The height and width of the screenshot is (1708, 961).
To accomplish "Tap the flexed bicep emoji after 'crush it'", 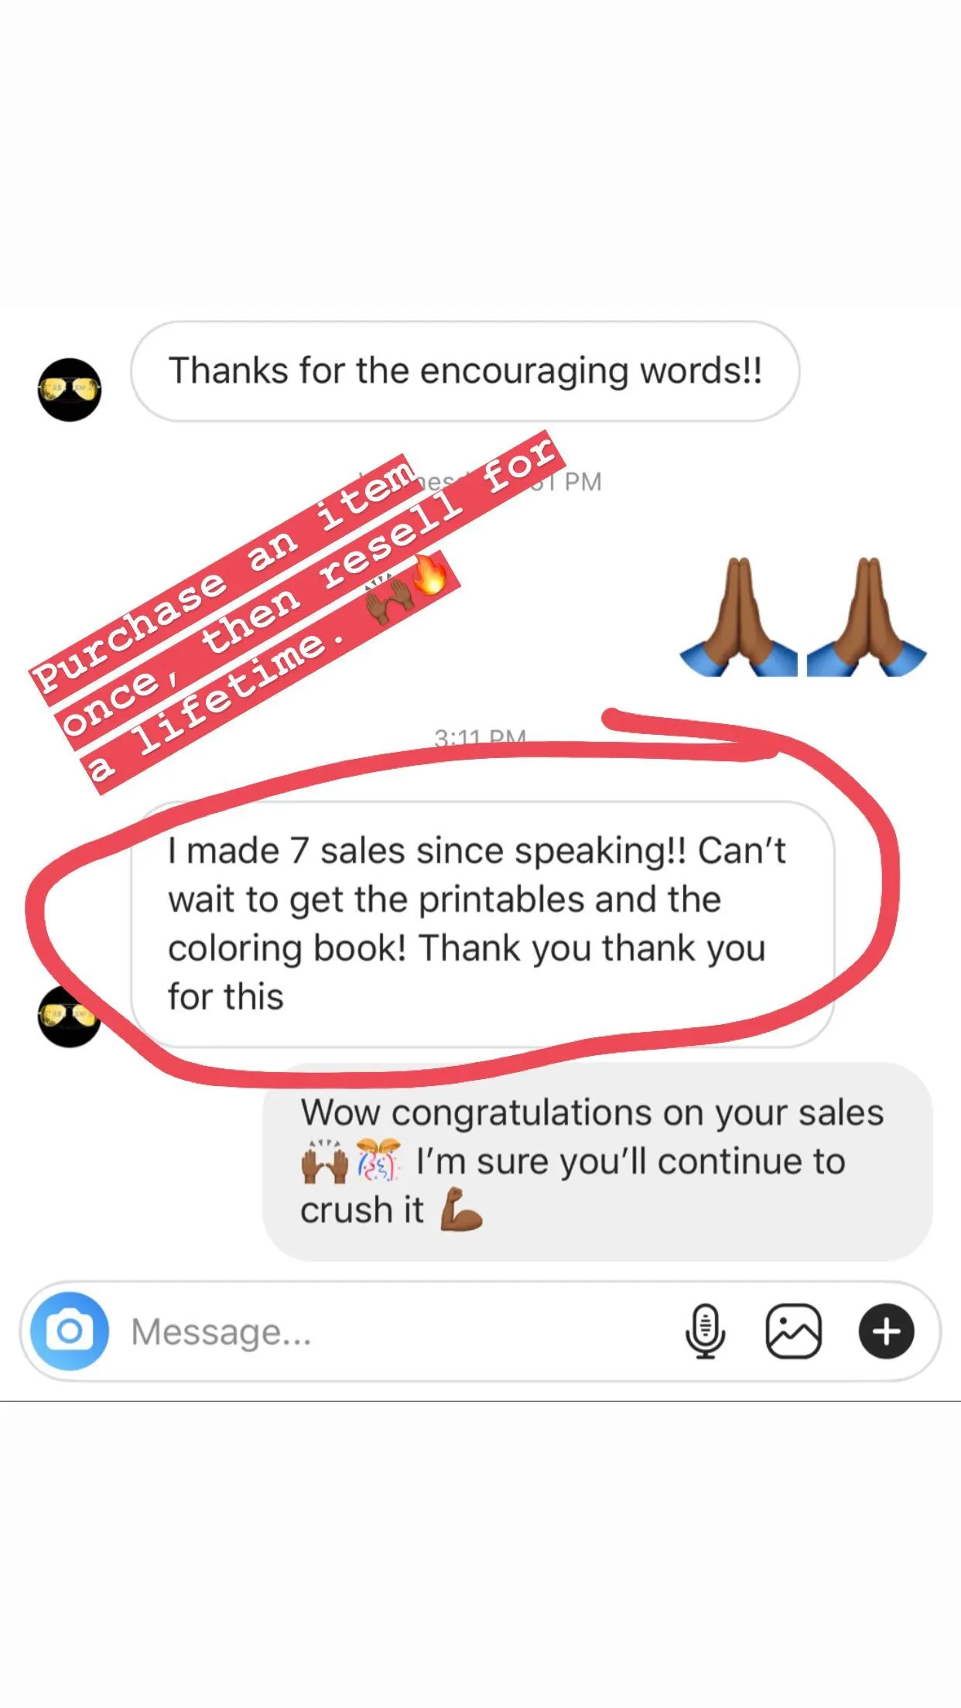I will (461, 1210).
